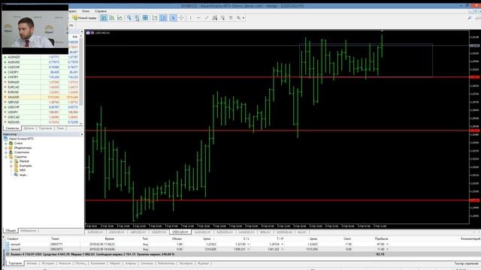Select CADCHF in Market Watch
The height and width of the screenshot is (270, 481).
[x=41, y=67]
